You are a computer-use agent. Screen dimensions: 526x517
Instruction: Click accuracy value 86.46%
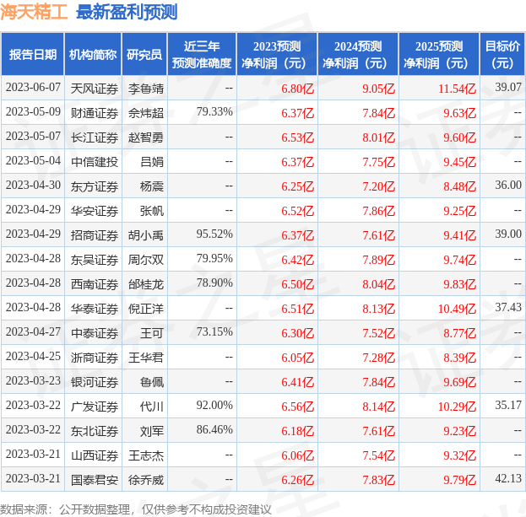pyautogui.click(x=214, y=430)
